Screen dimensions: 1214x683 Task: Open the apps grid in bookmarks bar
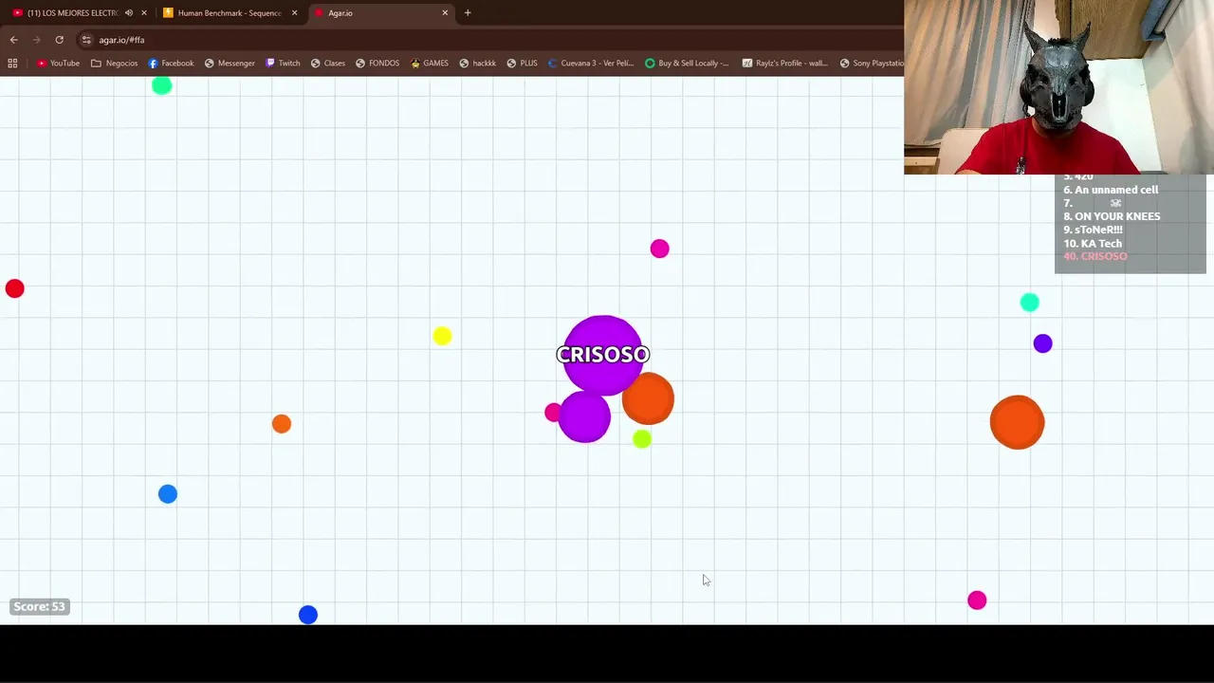pyautogui.click(x=12, y=64)
